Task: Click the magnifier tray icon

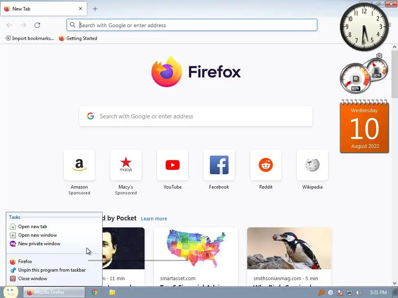Action: [x=321, y=293]
